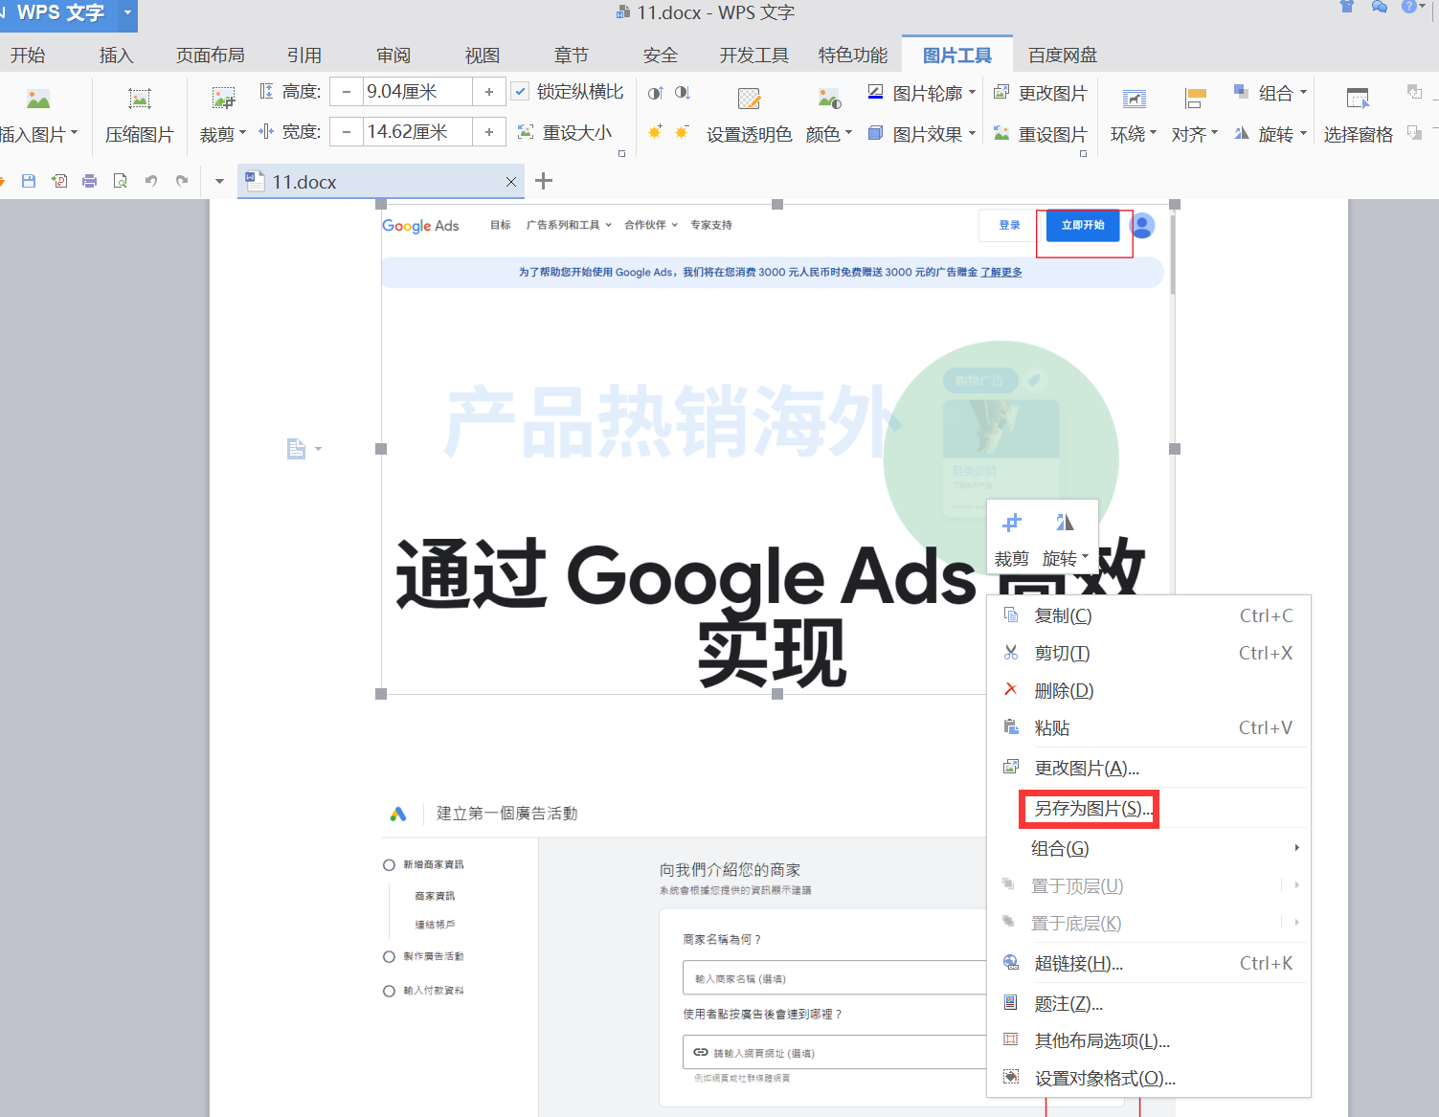Image resolution: width=1439 pixels, height=1117 pixels.
Task: Click the layout options icon left of image
Action: pyautogui.click(x=297, y=449)
